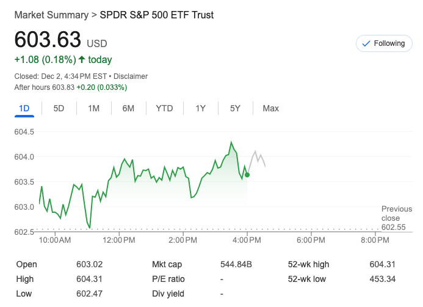Click the checkmark icon in Following
Screen dimensions: 423x307
click(x=366, y=43)
